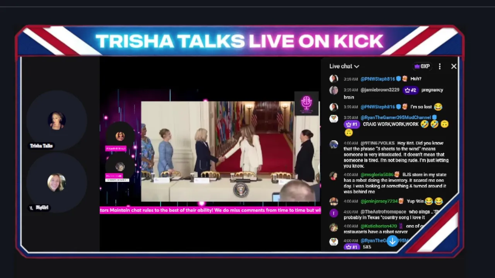495x278 pixels.
Task: Click the 3:59 AM timestamp on jamiebrown3229's message
Action: click(351, 90)
